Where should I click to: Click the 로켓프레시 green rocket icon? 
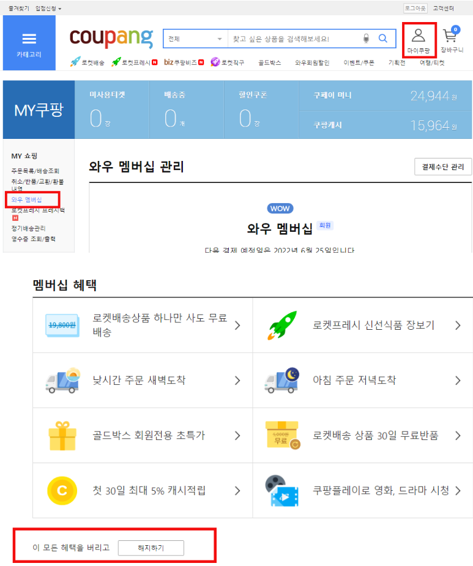pyautogui.click(x=116, y=62)
